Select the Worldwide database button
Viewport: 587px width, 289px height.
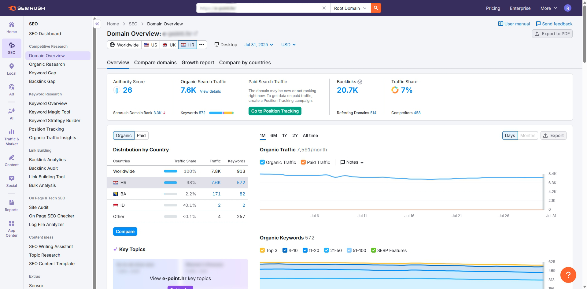[x=124, y=45]
